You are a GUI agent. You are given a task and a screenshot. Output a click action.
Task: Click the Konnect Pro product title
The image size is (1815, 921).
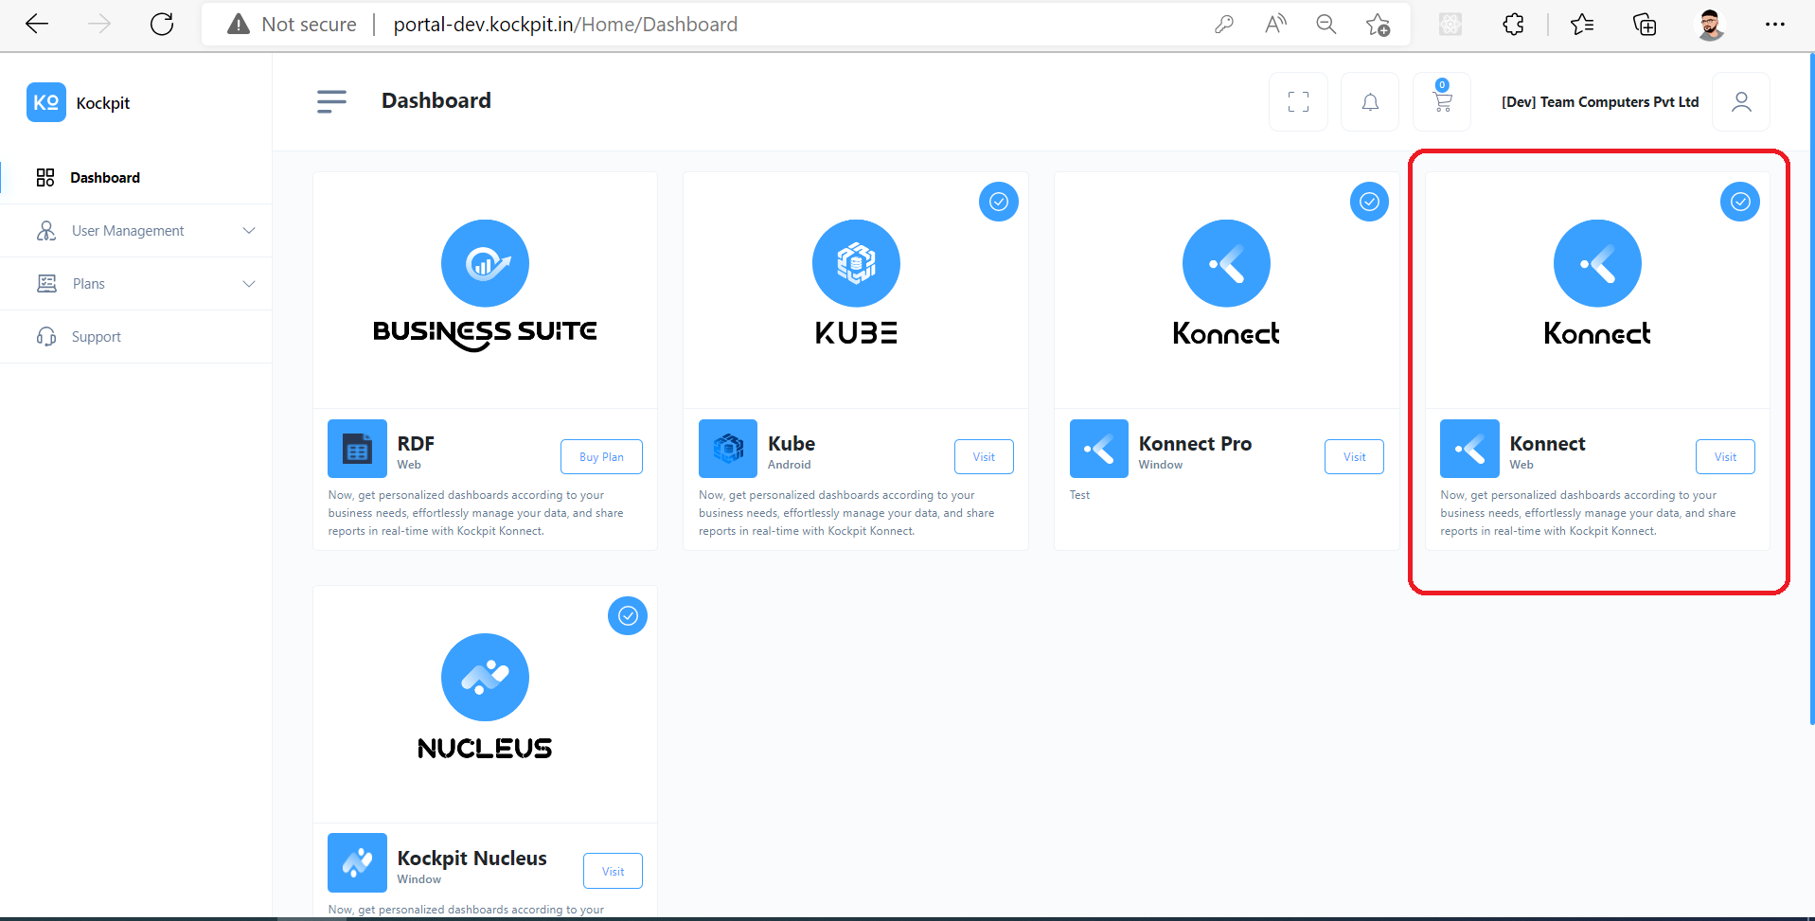(x=1195, y=444)
